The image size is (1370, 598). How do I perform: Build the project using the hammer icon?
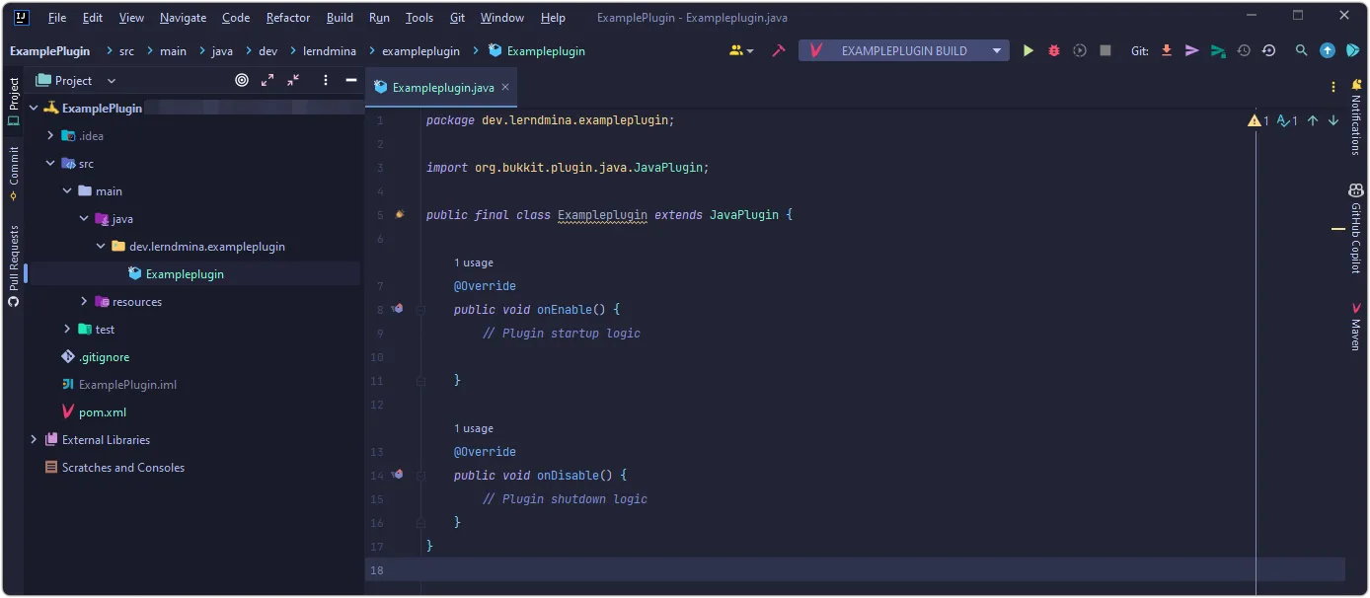(779, 50)
